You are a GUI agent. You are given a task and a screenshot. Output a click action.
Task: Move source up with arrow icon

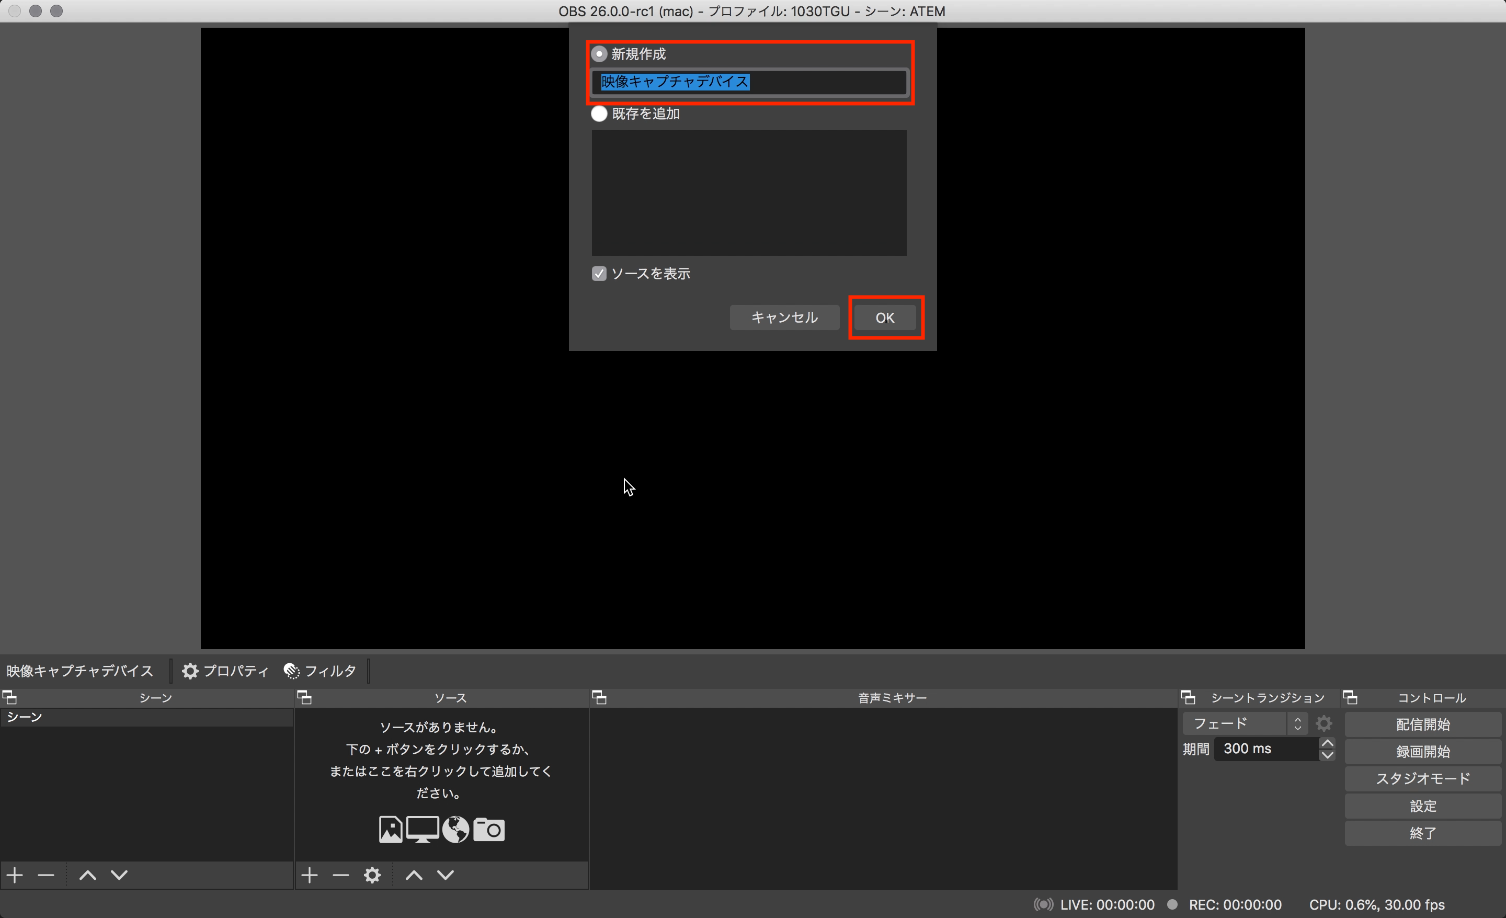[x=414, y=875]
